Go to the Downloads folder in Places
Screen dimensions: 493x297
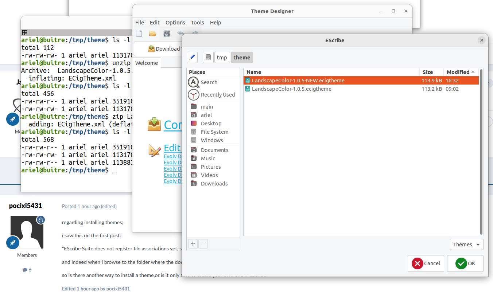(214, 184)
